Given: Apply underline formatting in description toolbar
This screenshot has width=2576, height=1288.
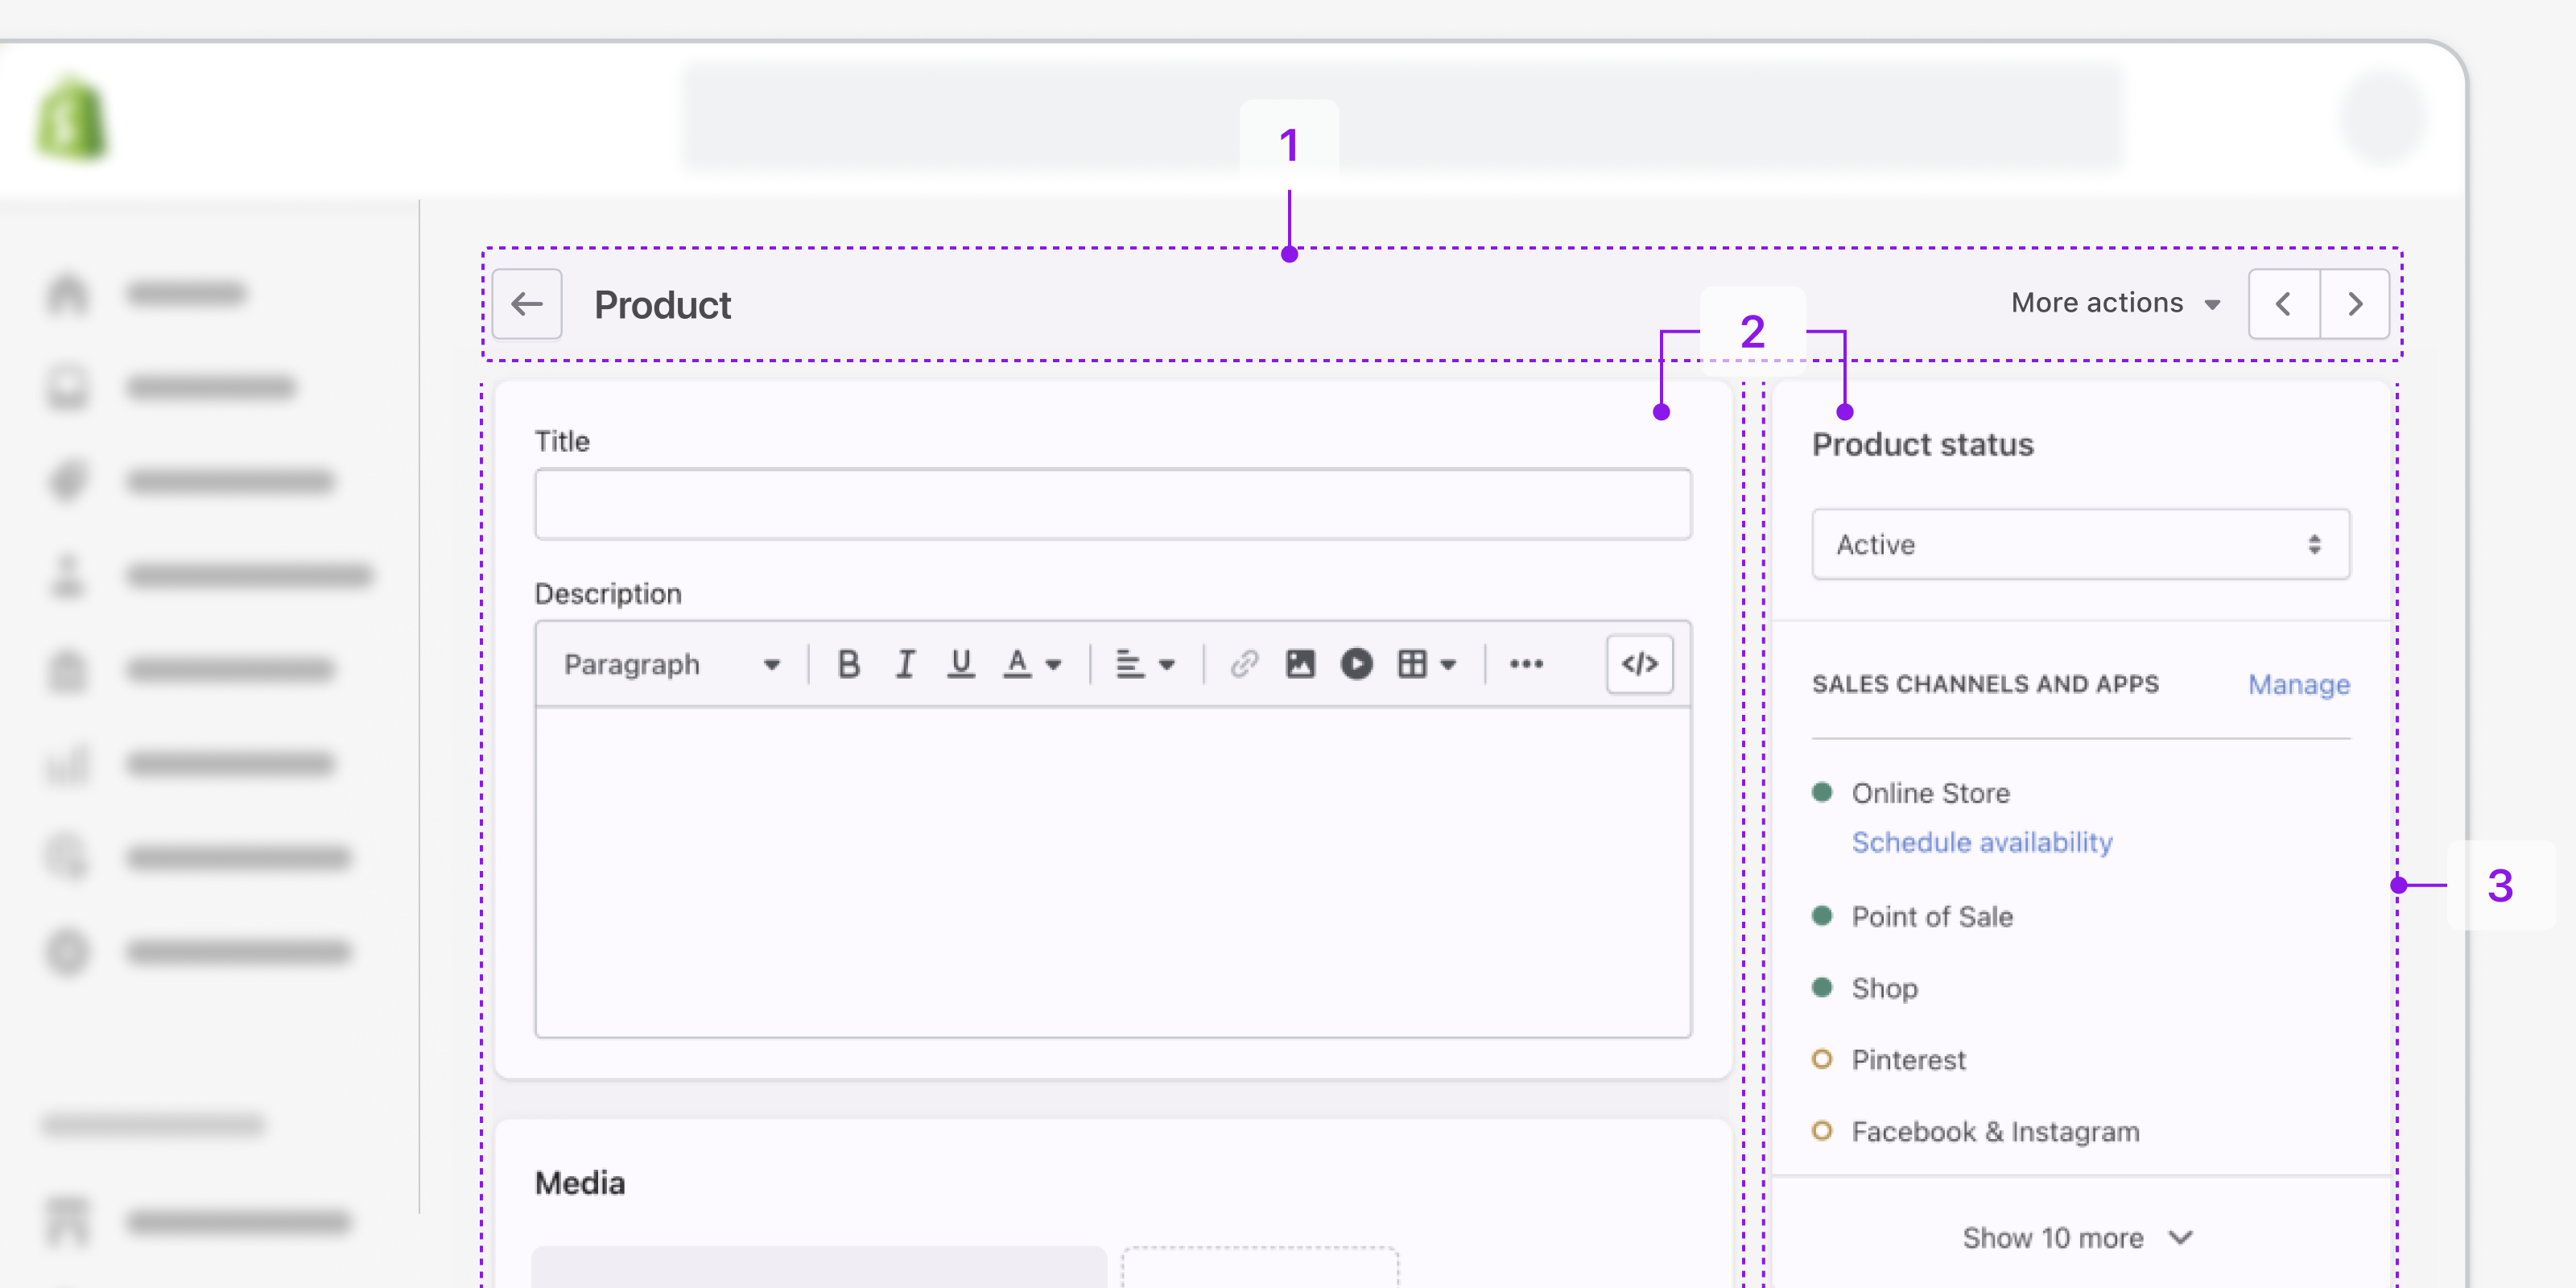Looking at the screenshot, I should (961, 663).
